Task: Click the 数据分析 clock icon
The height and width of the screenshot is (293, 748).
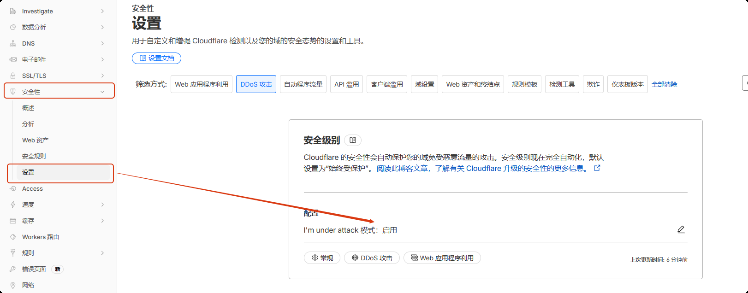Action: (x=13, y=27)
